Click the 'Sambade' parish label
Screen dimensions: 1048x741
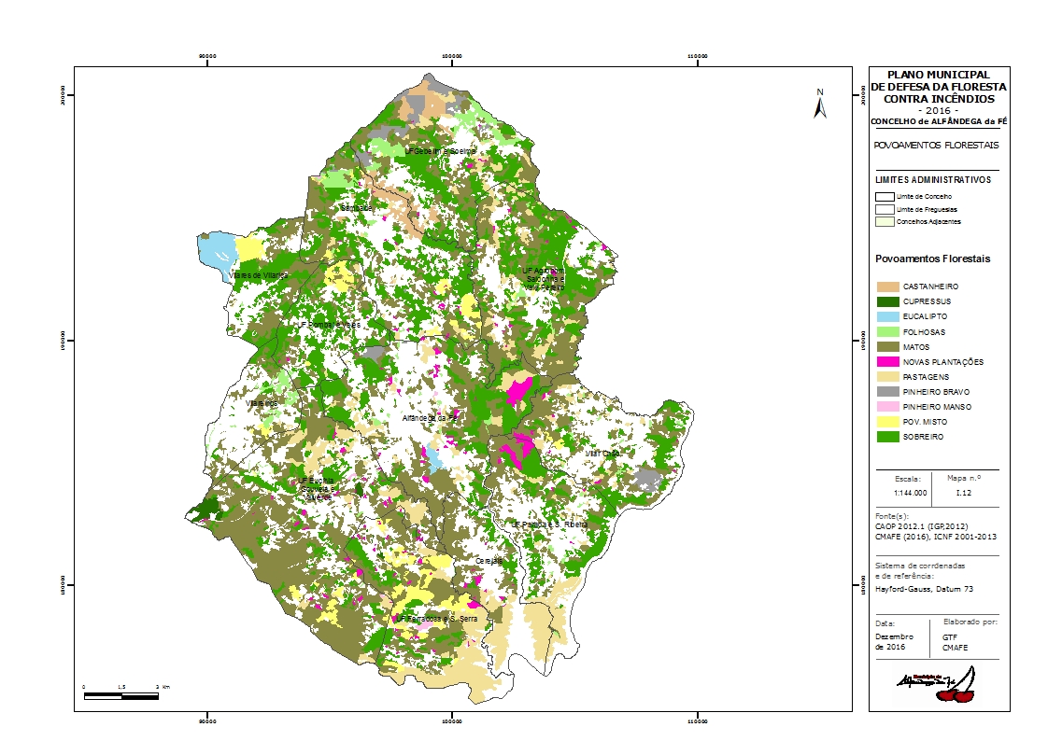click(356, 207)
